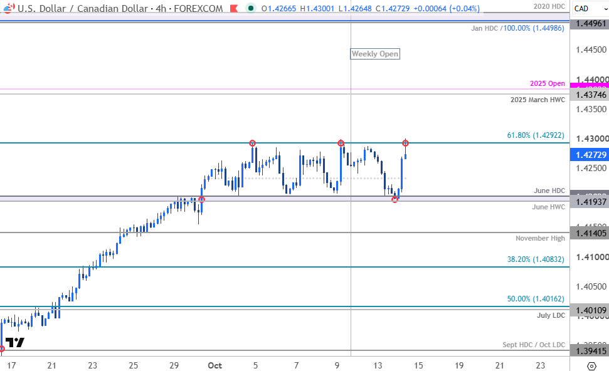
Task: Click the green market status dot
Action: [251, 8]
